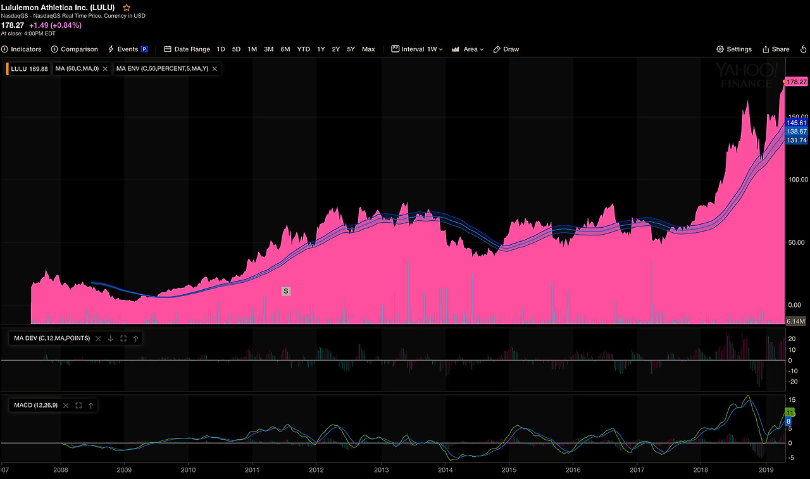Image resolution: width=810 pixels, height=479 pixels.
Task: Open the MA ENV (C,50,PERCENT,5,MA,Y) label
Action: (162, 69)
